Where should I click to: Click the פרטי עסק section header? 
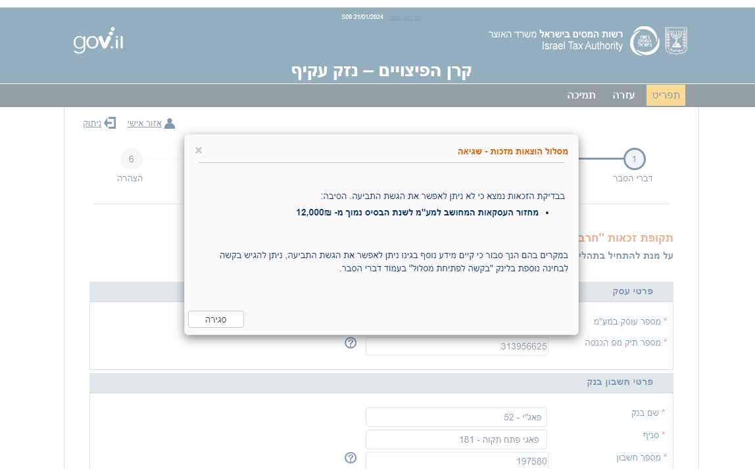633,291
